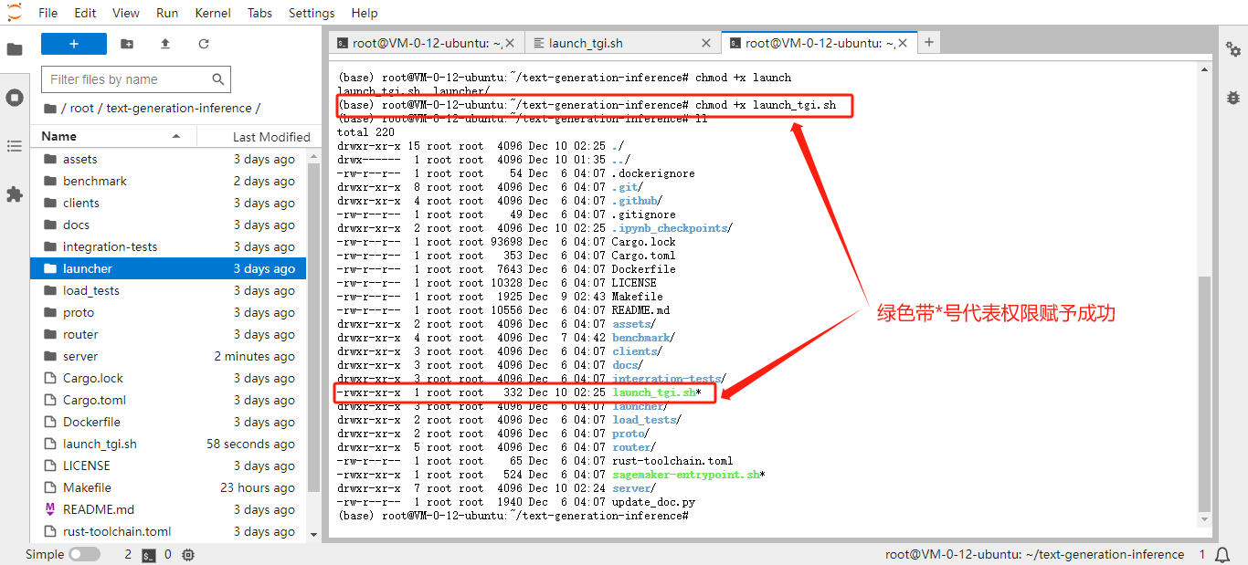Select the docs folder
Viewport: 1248px width, 565px height.
tap(168, 225)
